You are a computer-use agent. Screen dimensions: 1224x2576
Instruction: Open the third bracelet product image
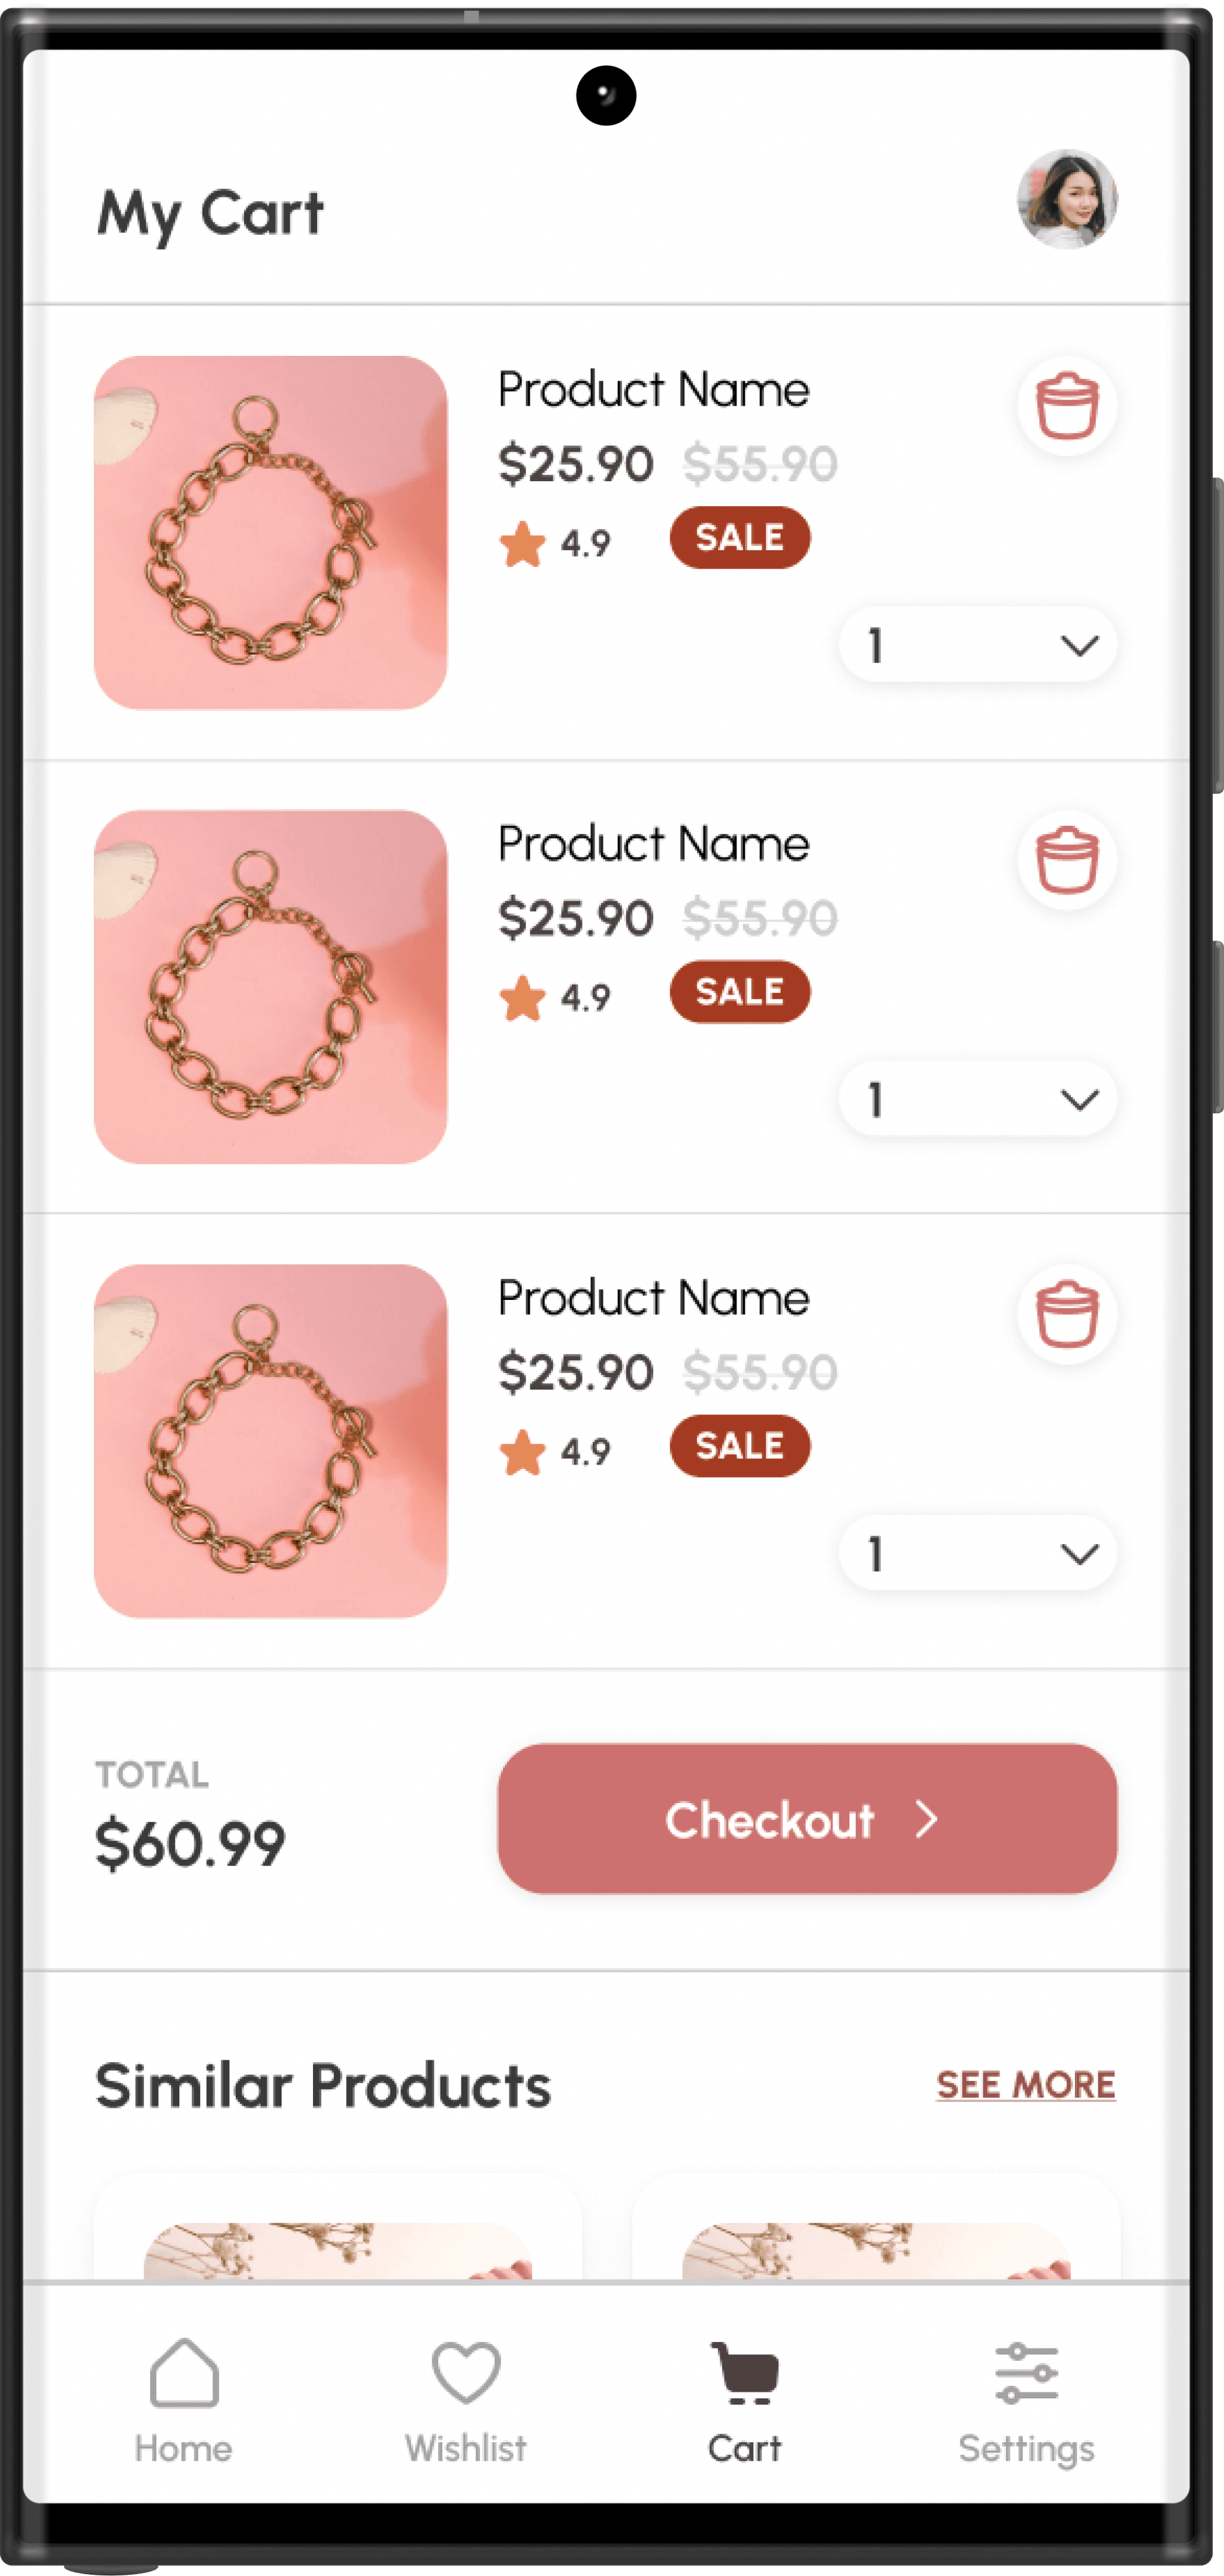pos(271,1441)
